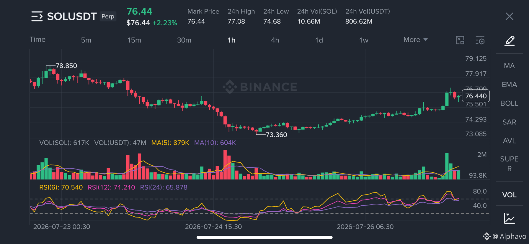This screenshot has height=244, width=529.
Task: Select the 15m timeframe
Action: [134, 40]
